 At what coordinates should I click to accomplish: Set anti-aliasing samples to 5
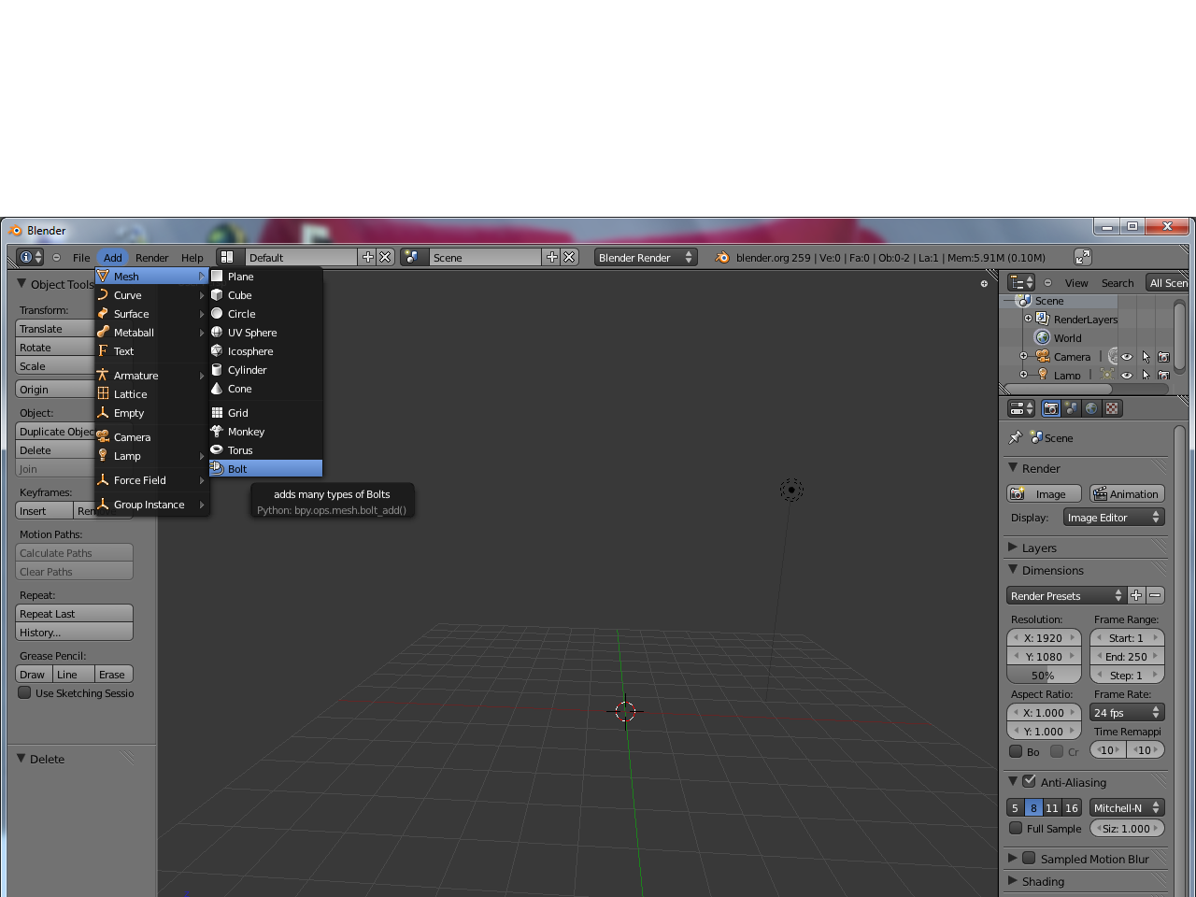click(1015, 808)
